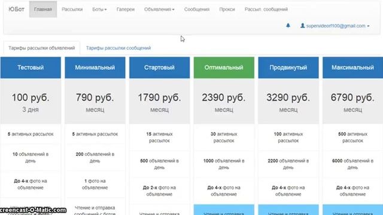Select the Минимальный plan header

click(95, 67)
